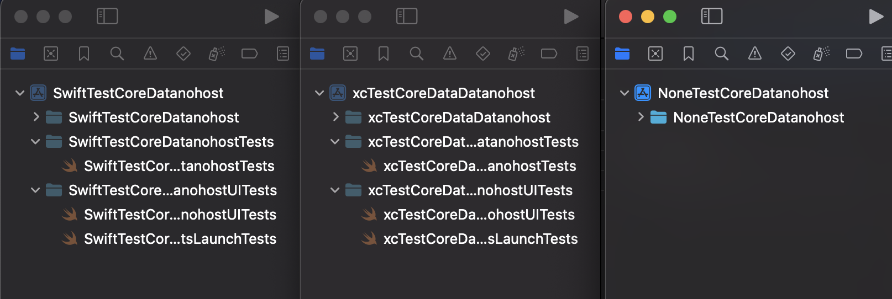Screen dimensions: 892x299
Task: Select the SwiftTestCor...tsLaunchTests Swift file
Action: pos(169,238)
